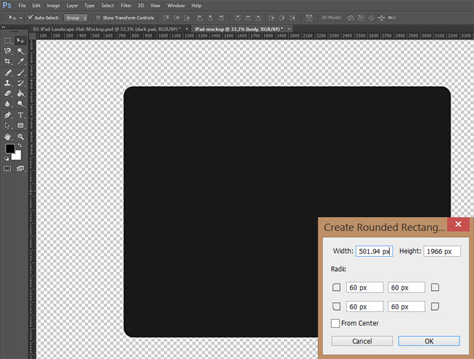
Task: Select the Hand tool
Action: [8, 137]
